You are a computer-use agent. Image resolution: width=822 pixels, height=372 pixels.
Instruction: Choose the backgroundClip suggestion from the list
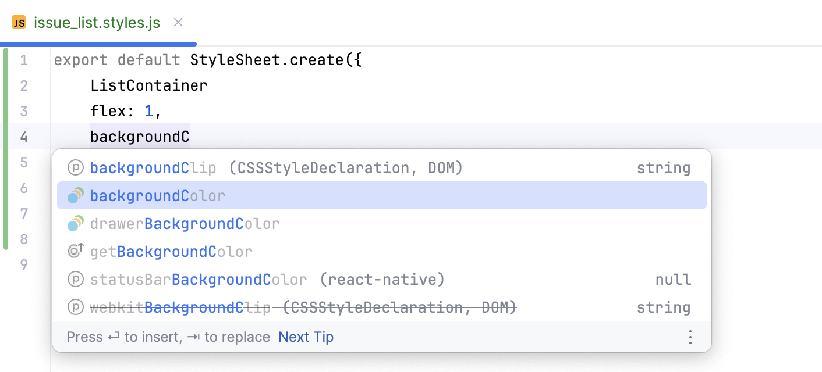[153, 167]
